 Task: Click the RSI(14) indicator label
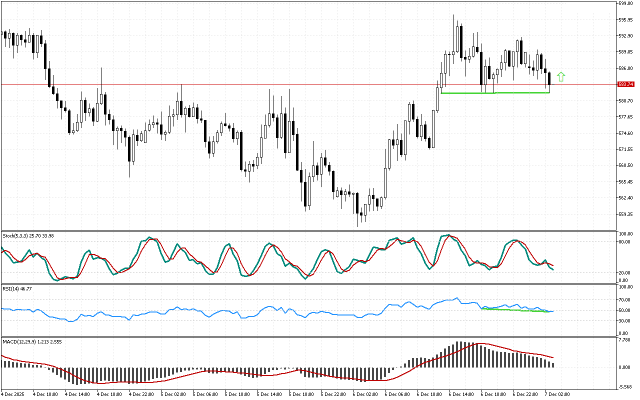pos(11,288)
